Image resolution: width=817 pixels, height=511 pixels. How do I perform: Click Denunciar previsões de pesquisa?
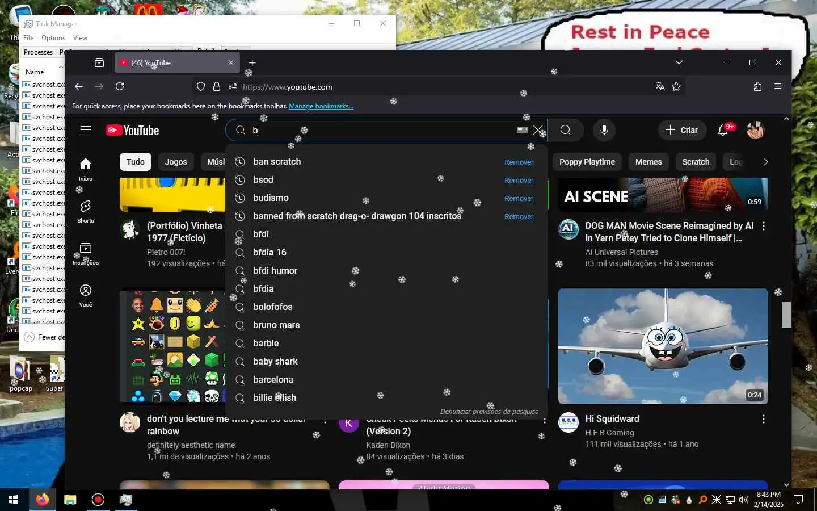point(489,412)
